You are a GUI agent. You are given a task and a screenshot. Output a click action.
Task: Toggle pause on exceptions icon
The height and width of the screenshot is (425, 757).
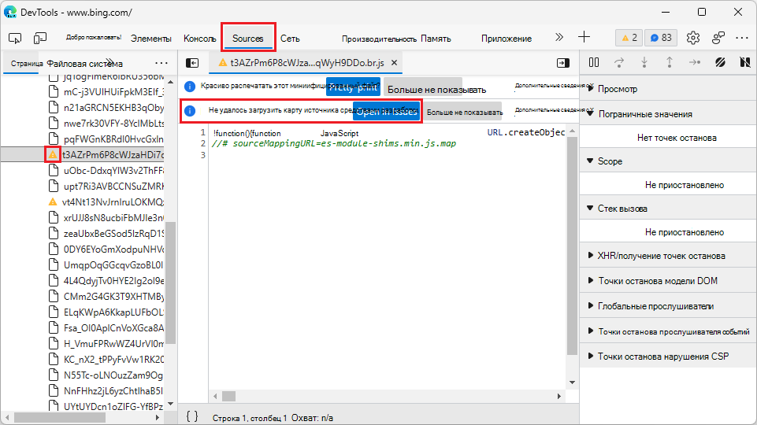pyautogui.click(x=745, y=62)
